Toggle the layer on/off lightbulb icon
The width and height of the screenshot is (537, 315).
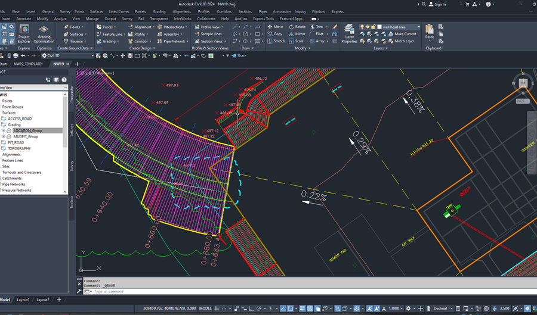[362, 27]
